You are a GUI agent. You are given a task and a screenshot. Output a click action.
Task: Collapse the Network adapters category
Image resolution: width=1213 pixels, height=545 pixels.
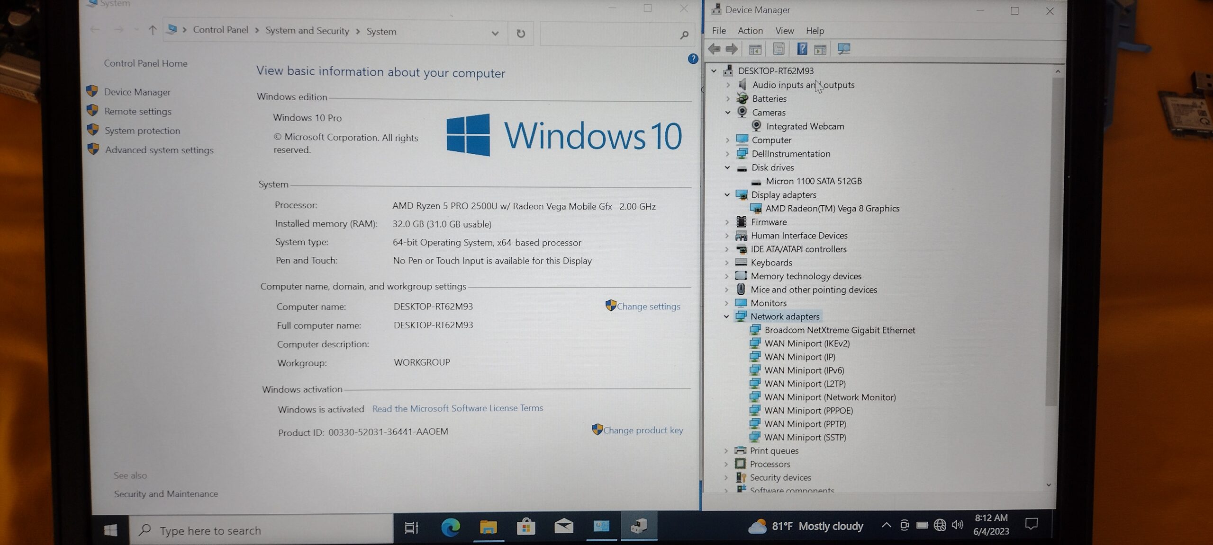pyautogui.click(x=727, y=316)
